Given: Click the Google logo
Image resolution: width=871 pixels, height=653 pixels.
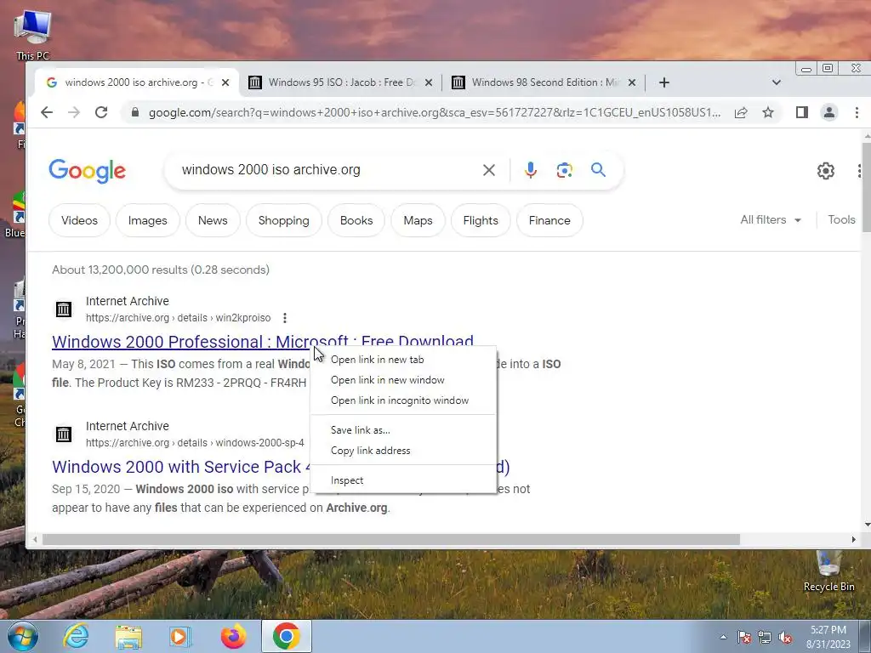Looking at the screenshot, I should [88, 171].
